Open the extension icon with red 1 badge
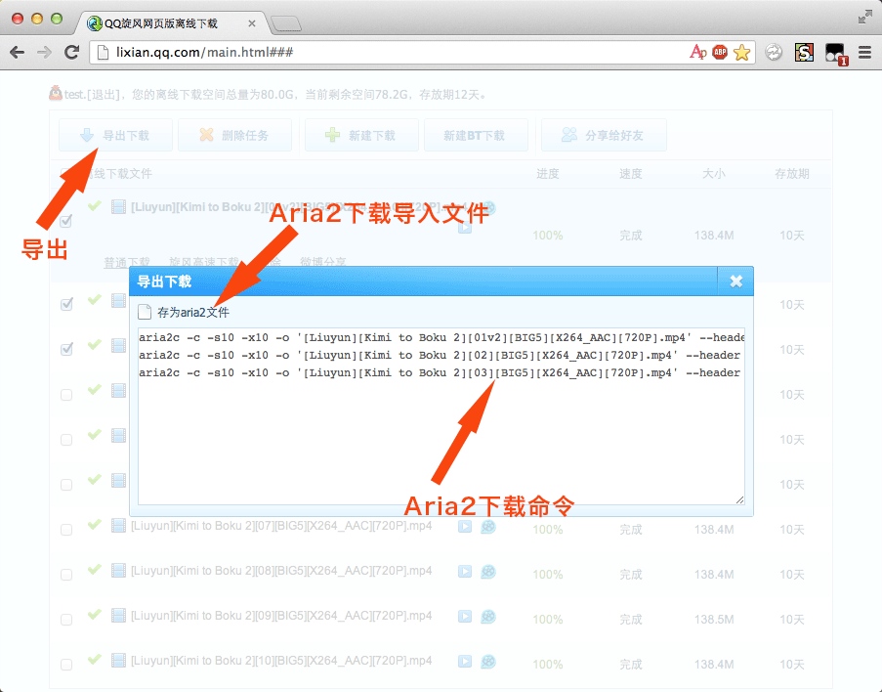Screen dimensions: 882x692 [x=836, y=54]
